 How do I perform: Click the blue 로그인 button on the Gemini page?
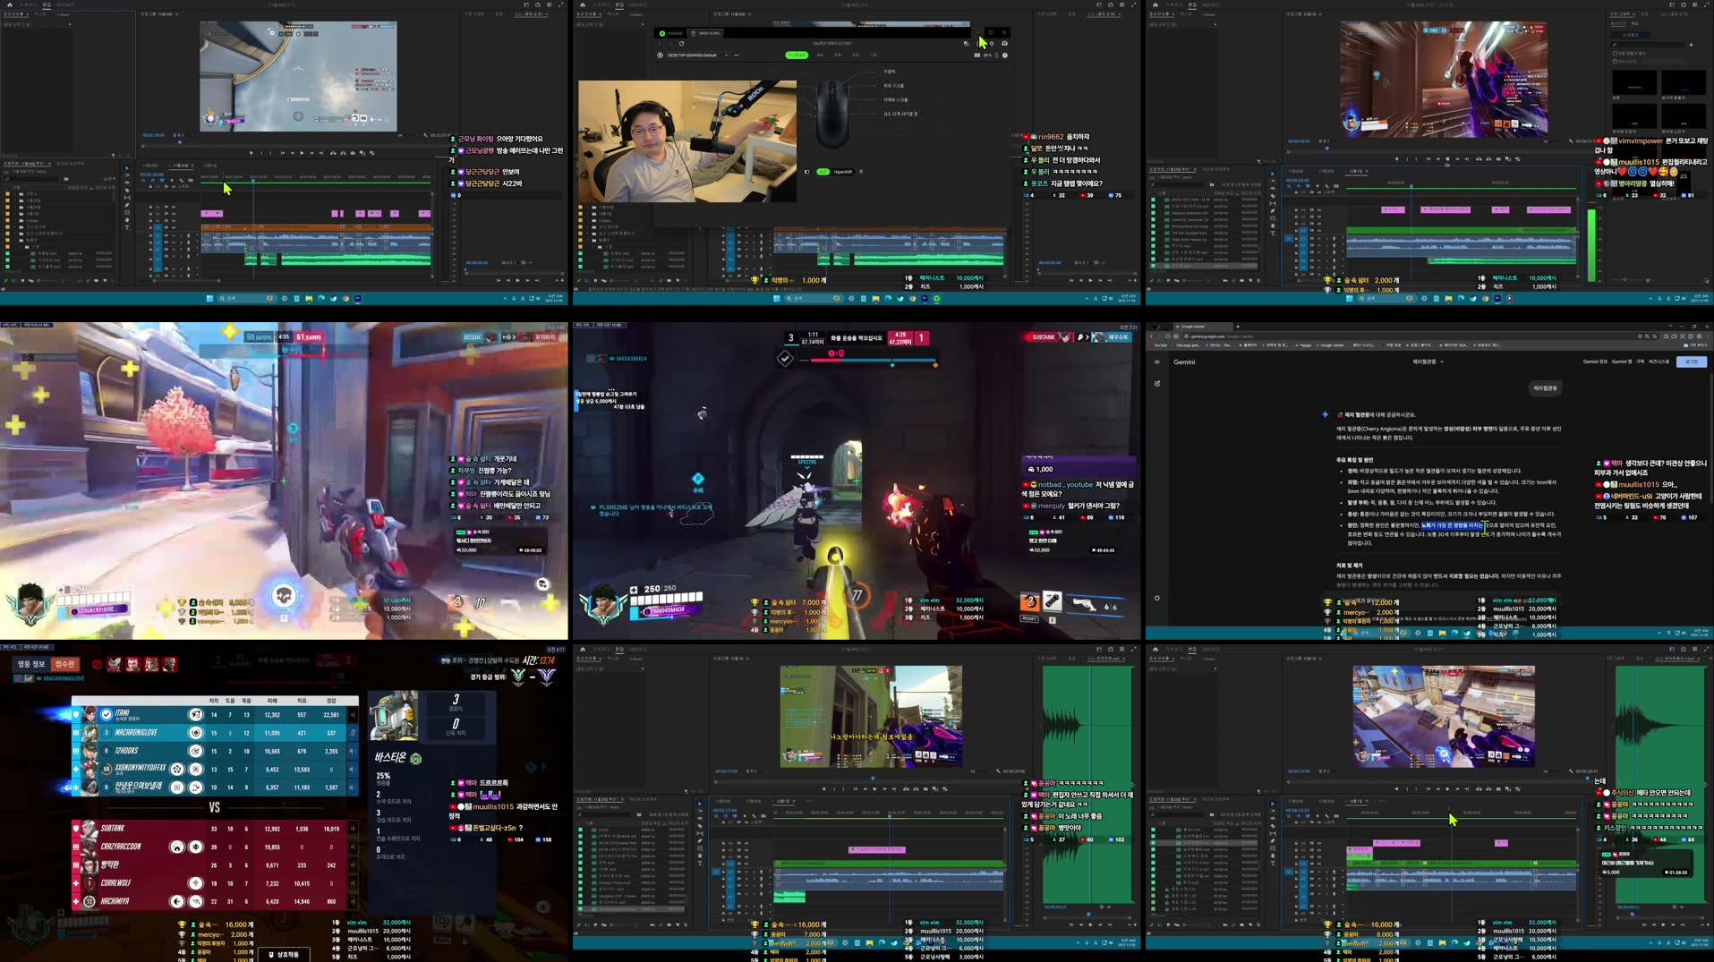pos(1692,362)
